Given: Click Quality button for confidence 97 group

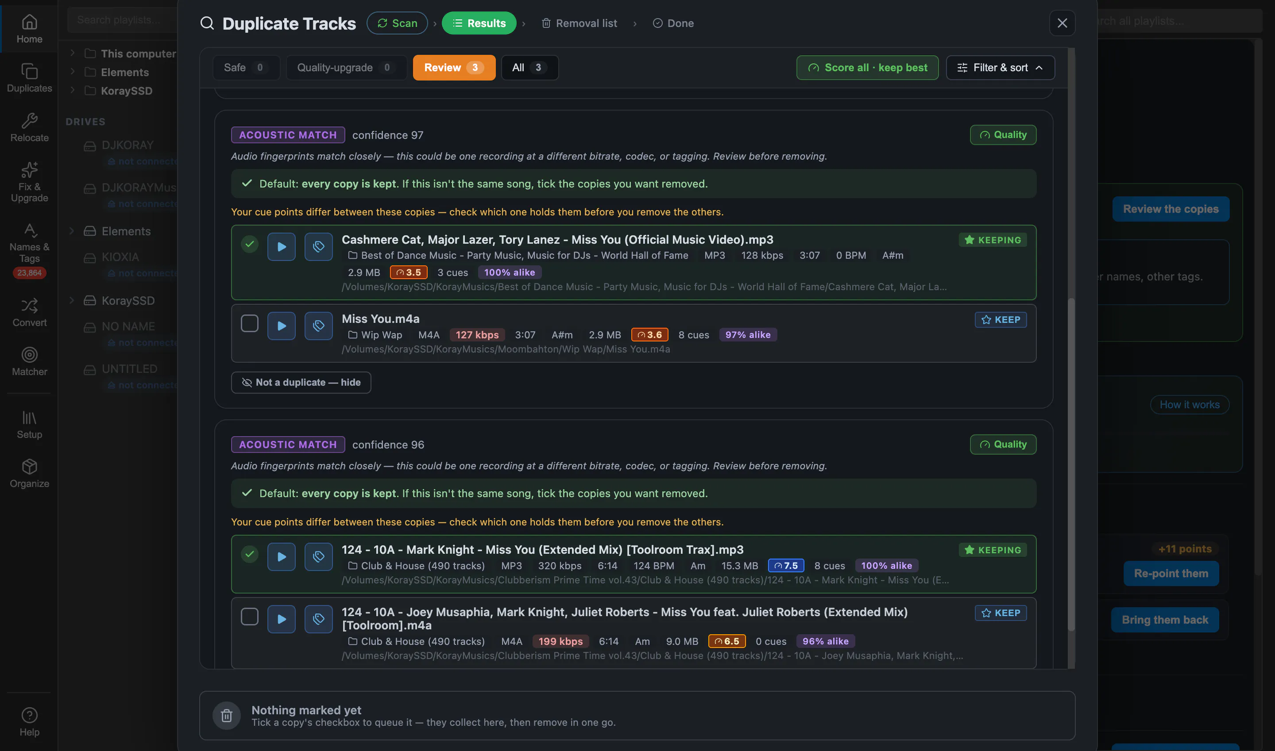Looking at the screenshot, I should click(x=1002, y=134).
